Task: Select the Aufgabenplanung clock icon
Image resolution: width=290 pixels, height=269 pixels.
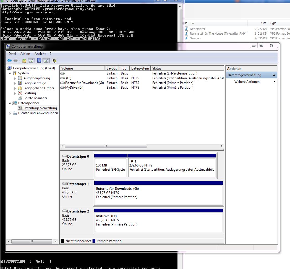Action: click(20, 78)
